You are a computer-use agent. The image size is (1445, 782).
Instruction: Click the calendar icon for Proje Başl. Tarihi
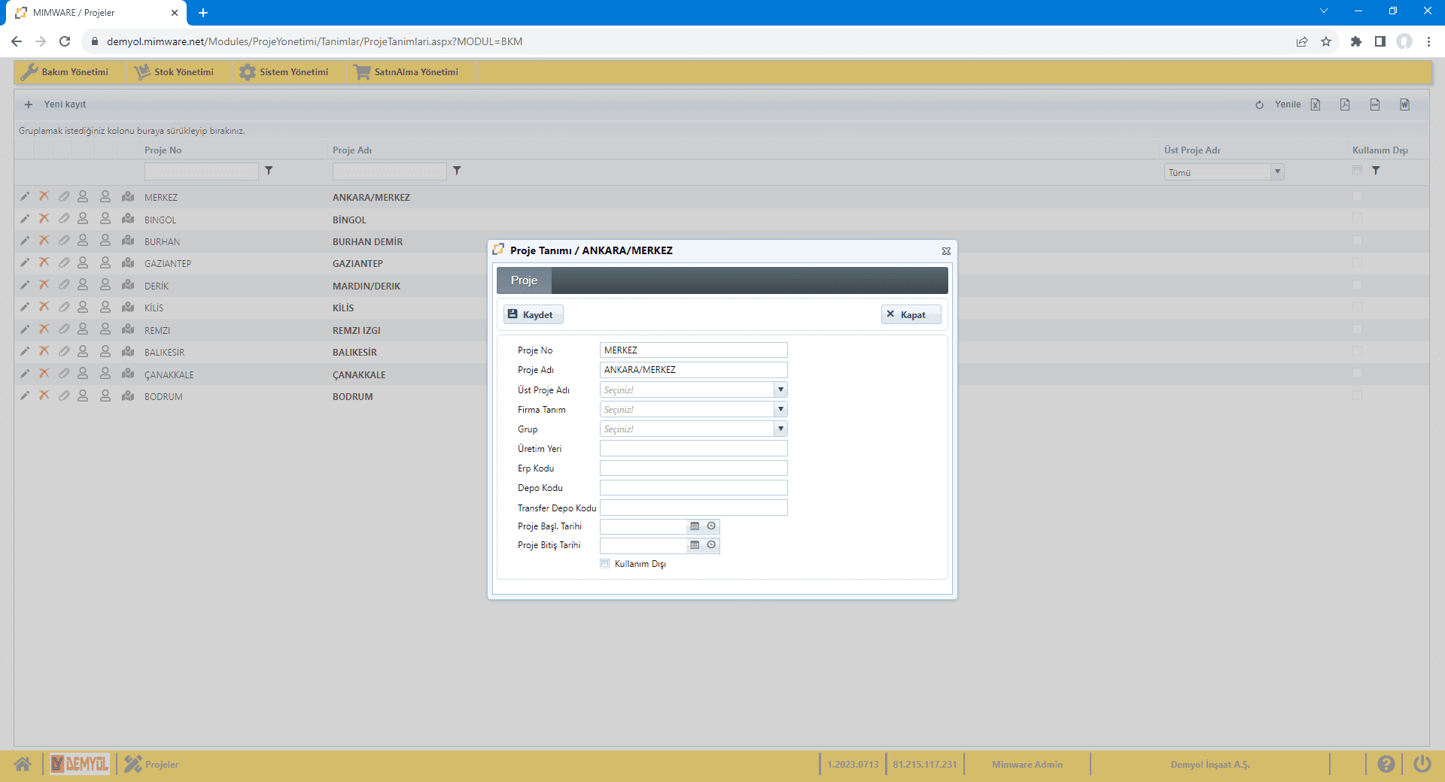coord(695,526)
